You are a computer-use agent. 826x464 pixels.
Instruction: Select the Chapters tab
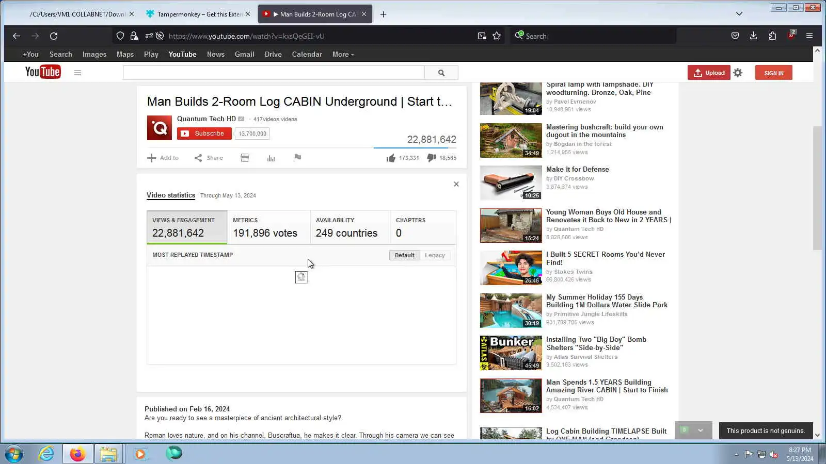coord(423,227)
